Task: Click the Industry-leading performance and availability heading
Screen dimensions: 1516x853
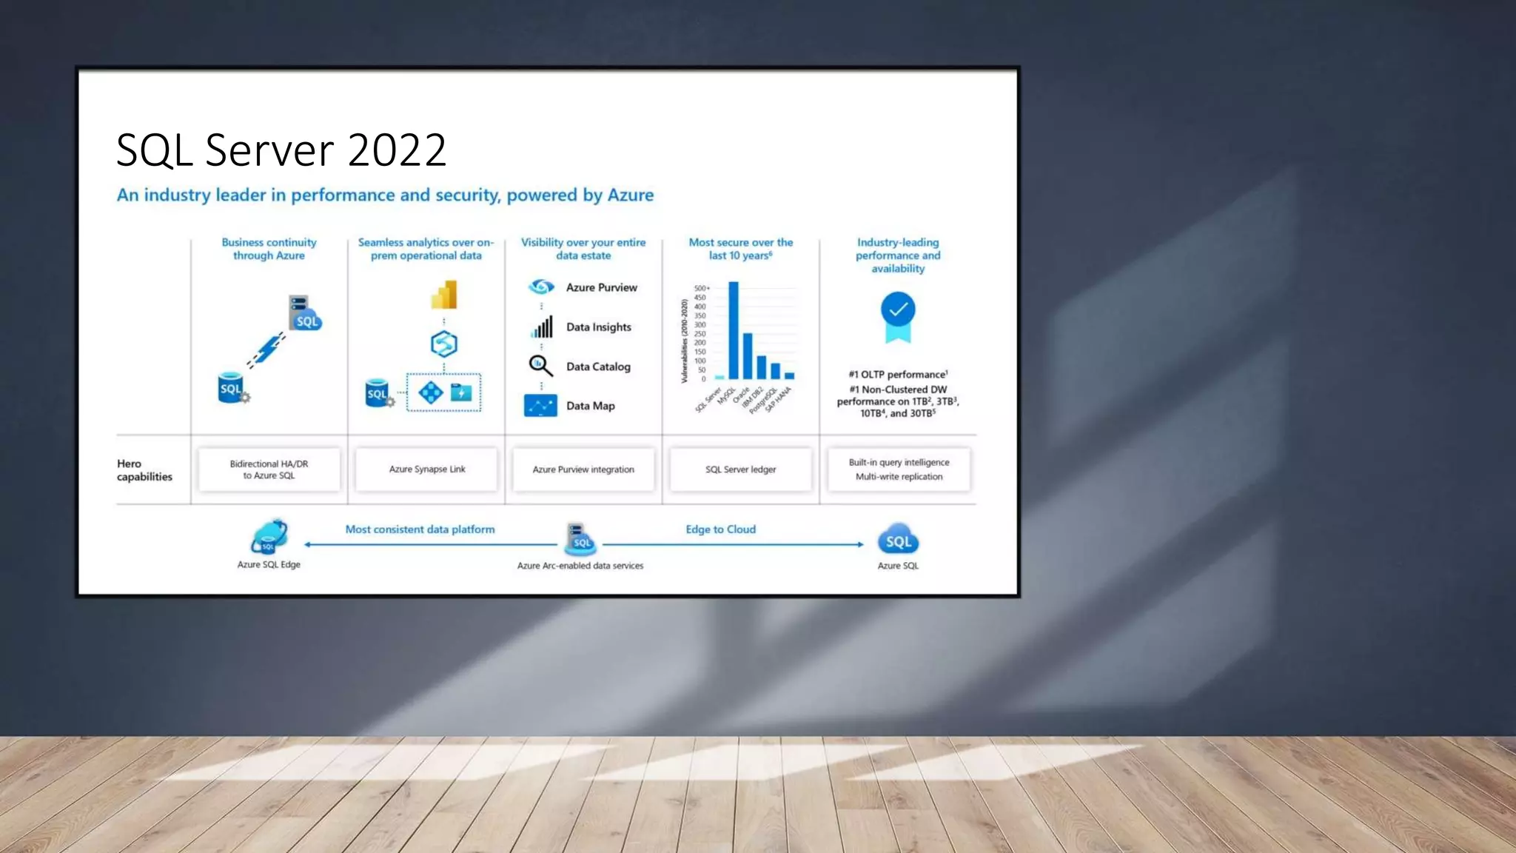Action: click(898, 255)
